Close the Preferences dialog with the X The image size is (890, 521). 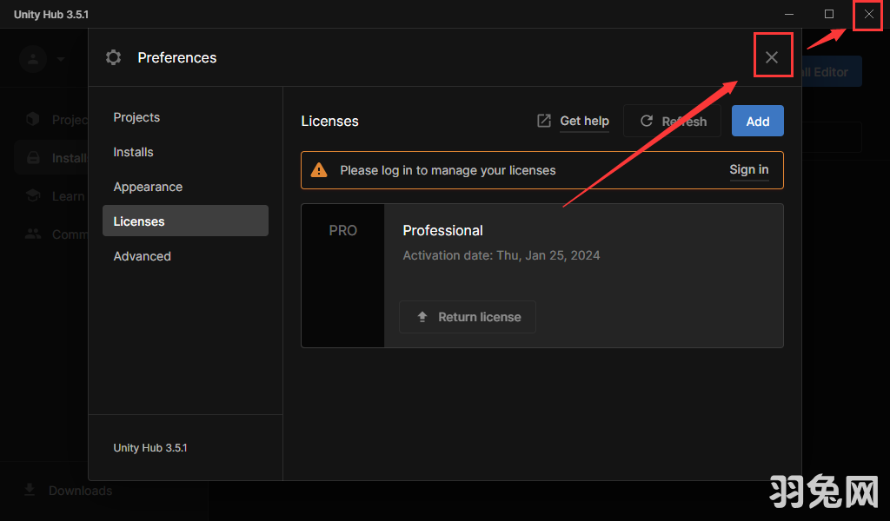772,57
